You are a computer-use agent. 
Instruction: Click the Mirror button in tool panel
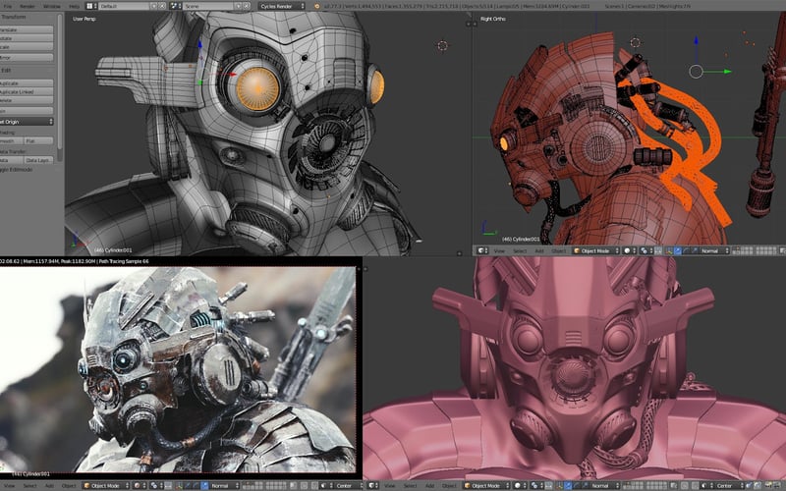tap(27, 58)
